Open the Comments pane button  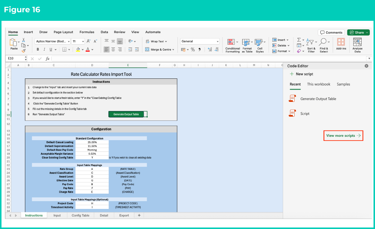[x=331, y=32]
